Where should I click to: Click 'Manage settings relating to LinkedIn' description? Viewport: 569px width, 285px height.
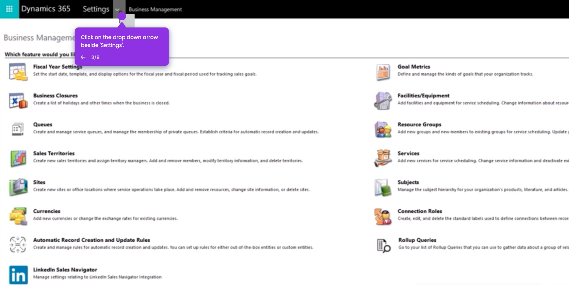coord(97,277)
